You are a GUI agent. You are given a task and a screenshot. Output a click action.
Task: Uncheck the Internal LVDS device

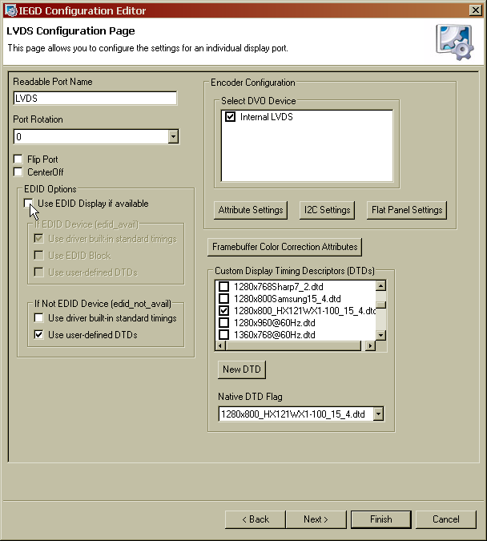pos(230,117)
